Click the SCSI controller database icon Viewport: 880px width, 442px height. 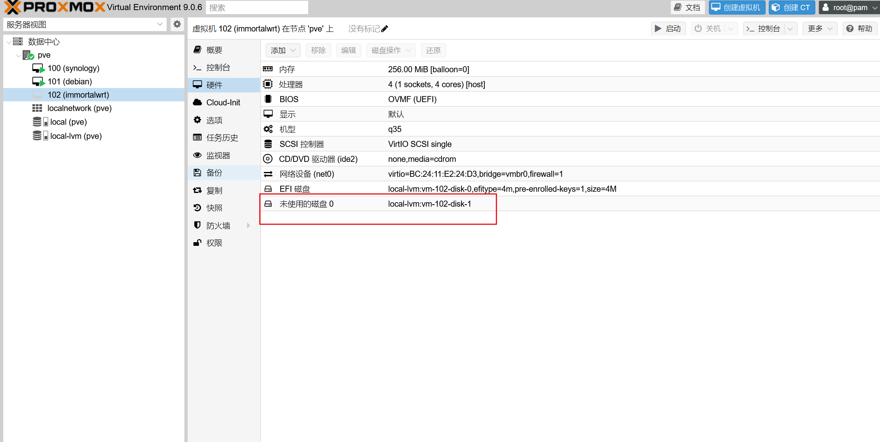pos(268,144)
